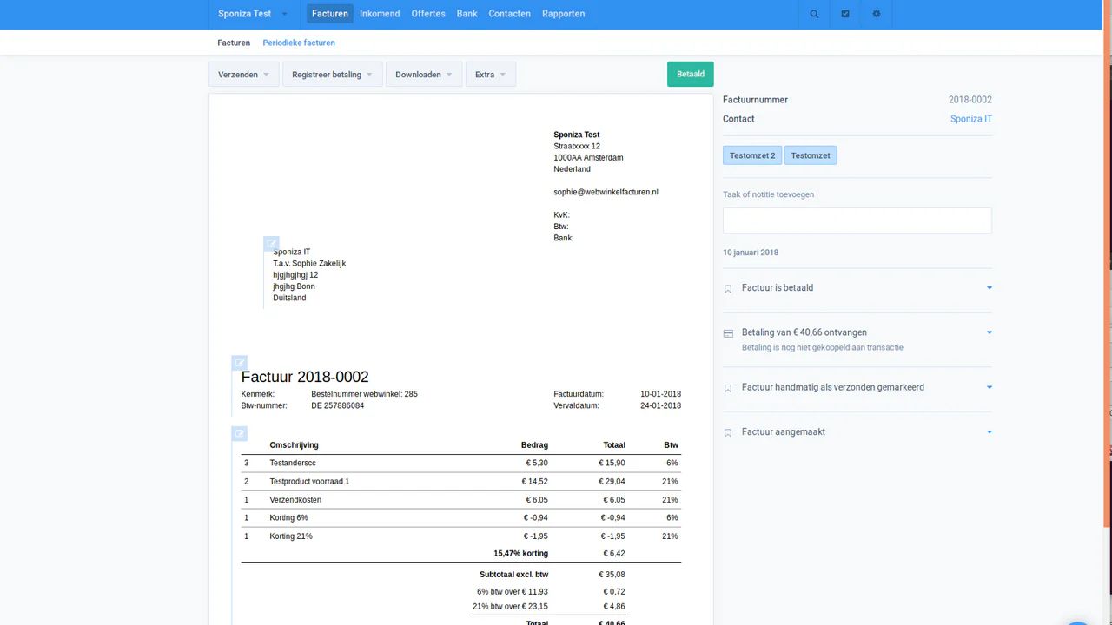Click bookmark icon beside Factuur handmatig als verzonden
The height and width of the screenshot is (625, 1112).
728,388
